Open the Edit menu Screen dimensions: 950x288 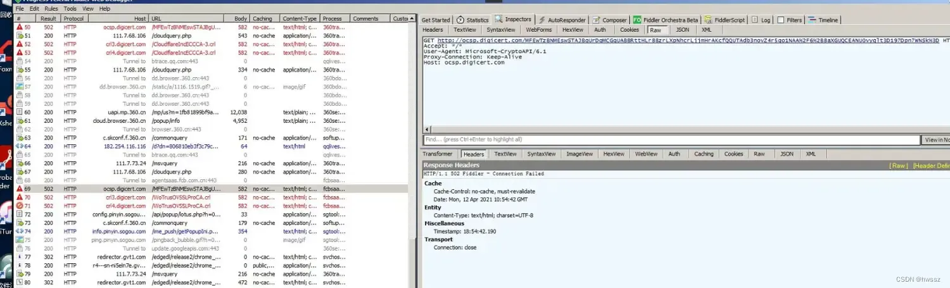point(34,9)
